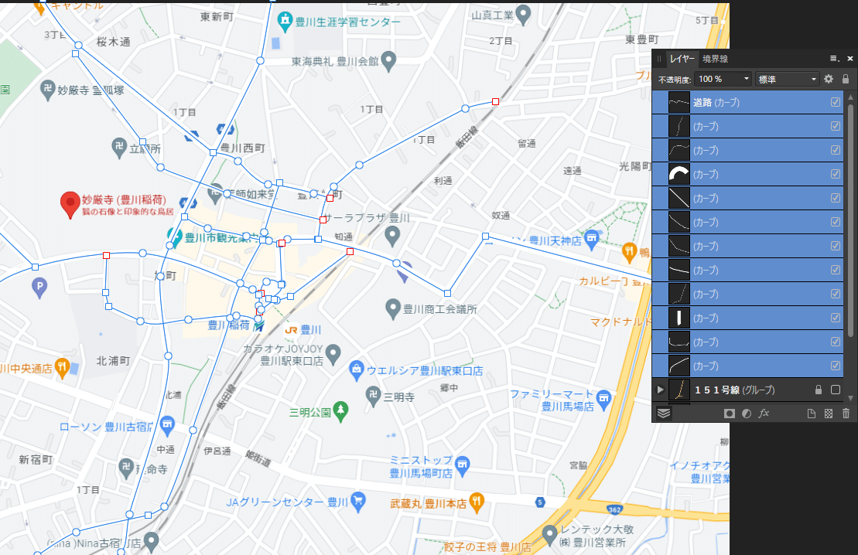Click the ローソン 豊川古宿店 store pin
Viewport: 858px width, 555px height.
pyautogui.click(x=167, y=425)
